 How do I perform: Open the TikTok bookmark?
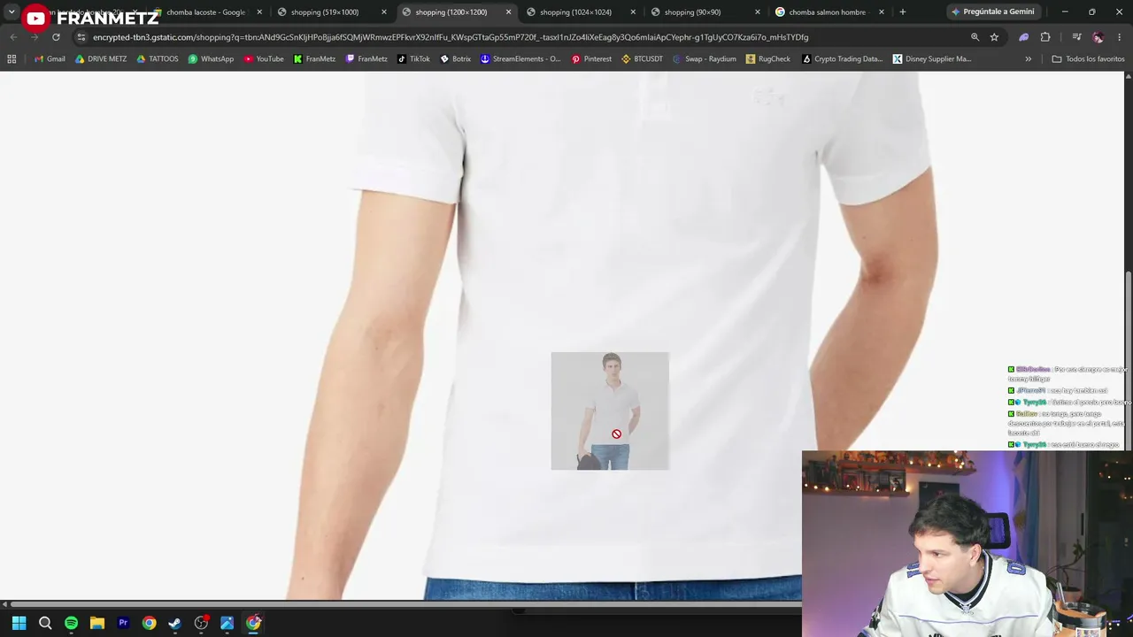pos(413,59)
